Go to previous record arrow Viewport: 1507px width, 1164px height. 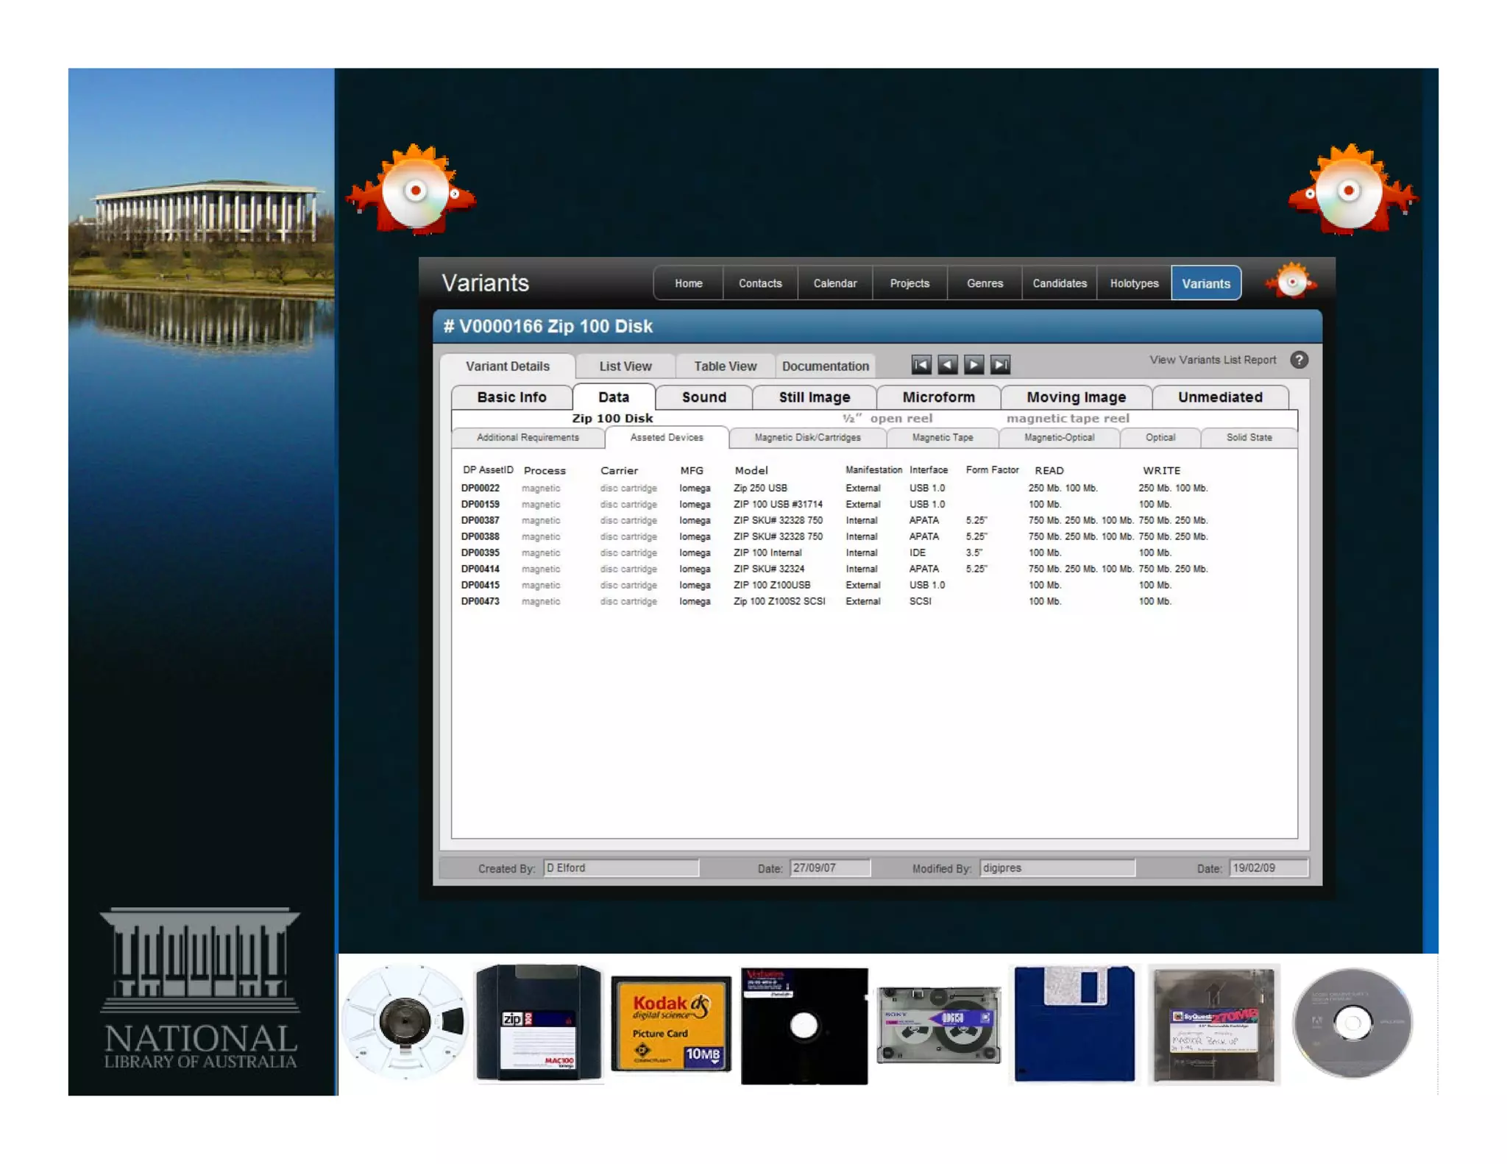(947, 365)
